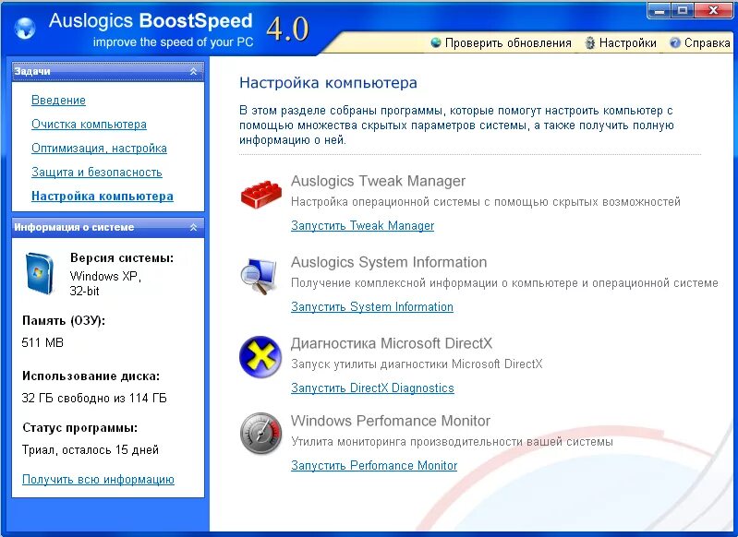Click the Настройка компьютера page title

click(328, 83)
